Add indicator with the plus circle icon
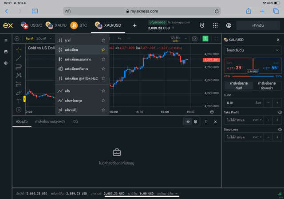Viewport: 284px width, 199px height. tap(17, 39)
